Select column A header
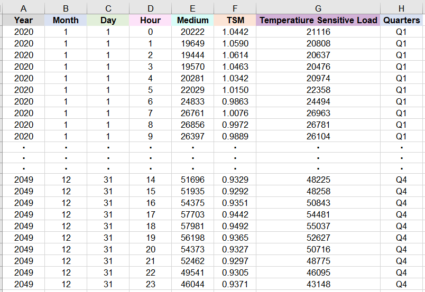This screenshot has width=425, height=292. point(24,8)
